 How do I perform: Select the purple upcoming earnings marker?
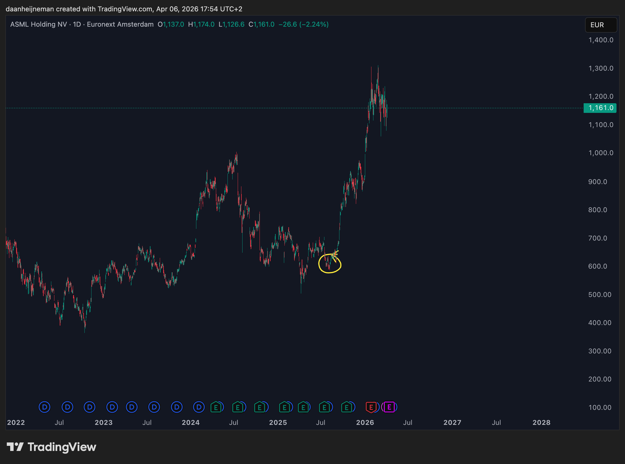point(389,407)
